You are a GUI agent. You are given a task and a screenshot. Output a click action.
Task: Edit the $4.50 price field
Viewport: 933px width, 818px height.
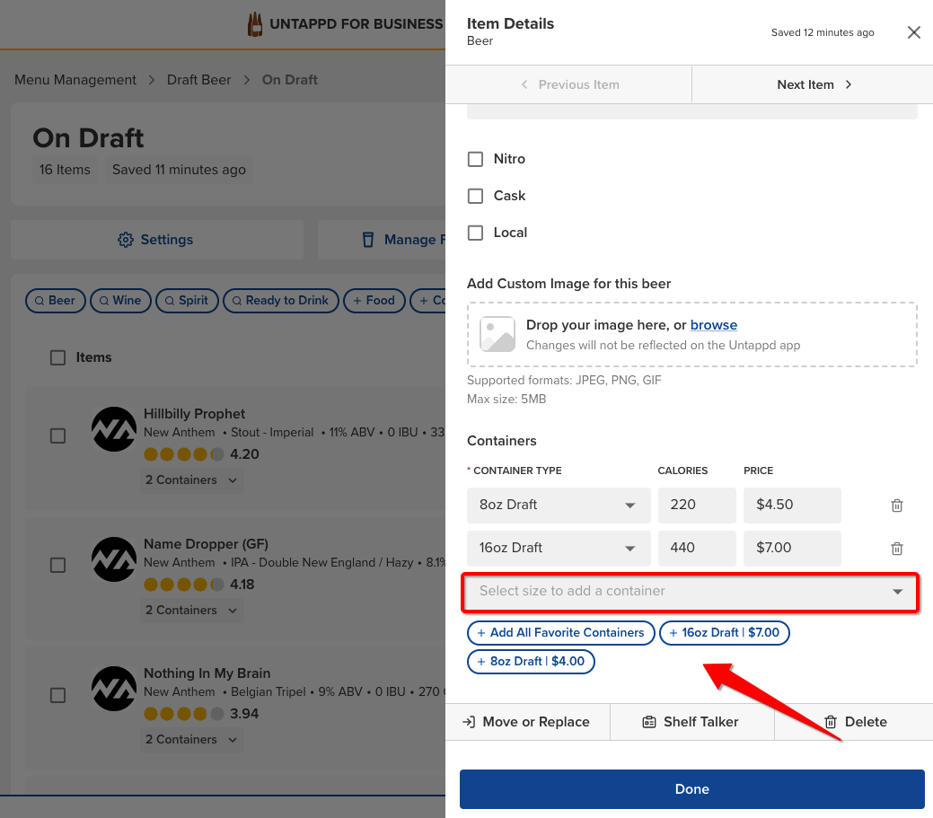point(790,505)
